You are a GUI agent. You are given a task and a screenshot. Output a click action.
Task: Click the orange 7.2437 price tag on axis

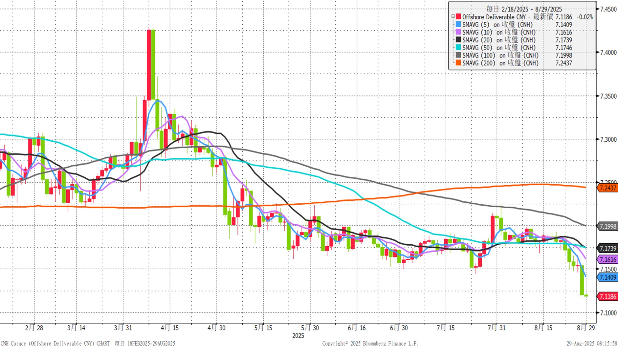tap(607, 188)
